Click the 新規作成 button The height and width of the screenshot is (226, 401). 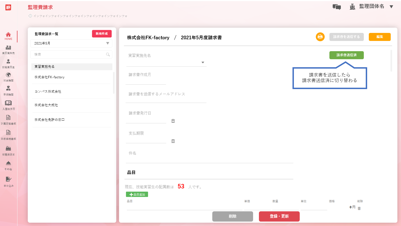click(x=102, y=34)
